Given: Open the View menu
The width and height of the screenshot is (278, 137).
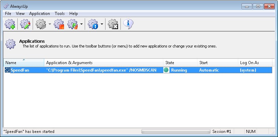Looking at the screenshot, I should coord(20,14).
